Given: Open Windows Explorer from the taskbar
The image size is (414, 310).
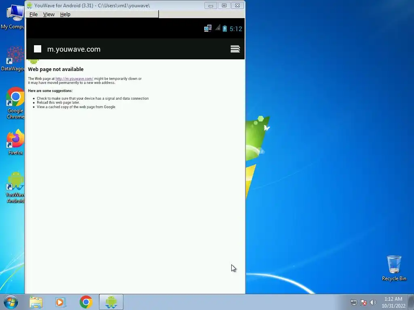Looking at the screenshot, I should (x=36, y=302).
